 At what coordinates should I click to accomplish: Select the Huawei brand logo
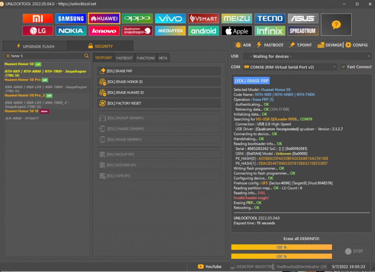(104, 18)
